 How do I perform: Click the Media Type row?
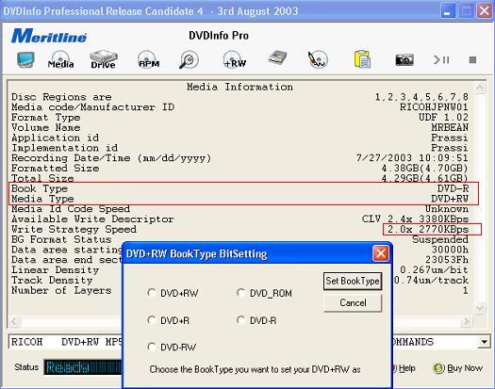[x=239, y=199]
